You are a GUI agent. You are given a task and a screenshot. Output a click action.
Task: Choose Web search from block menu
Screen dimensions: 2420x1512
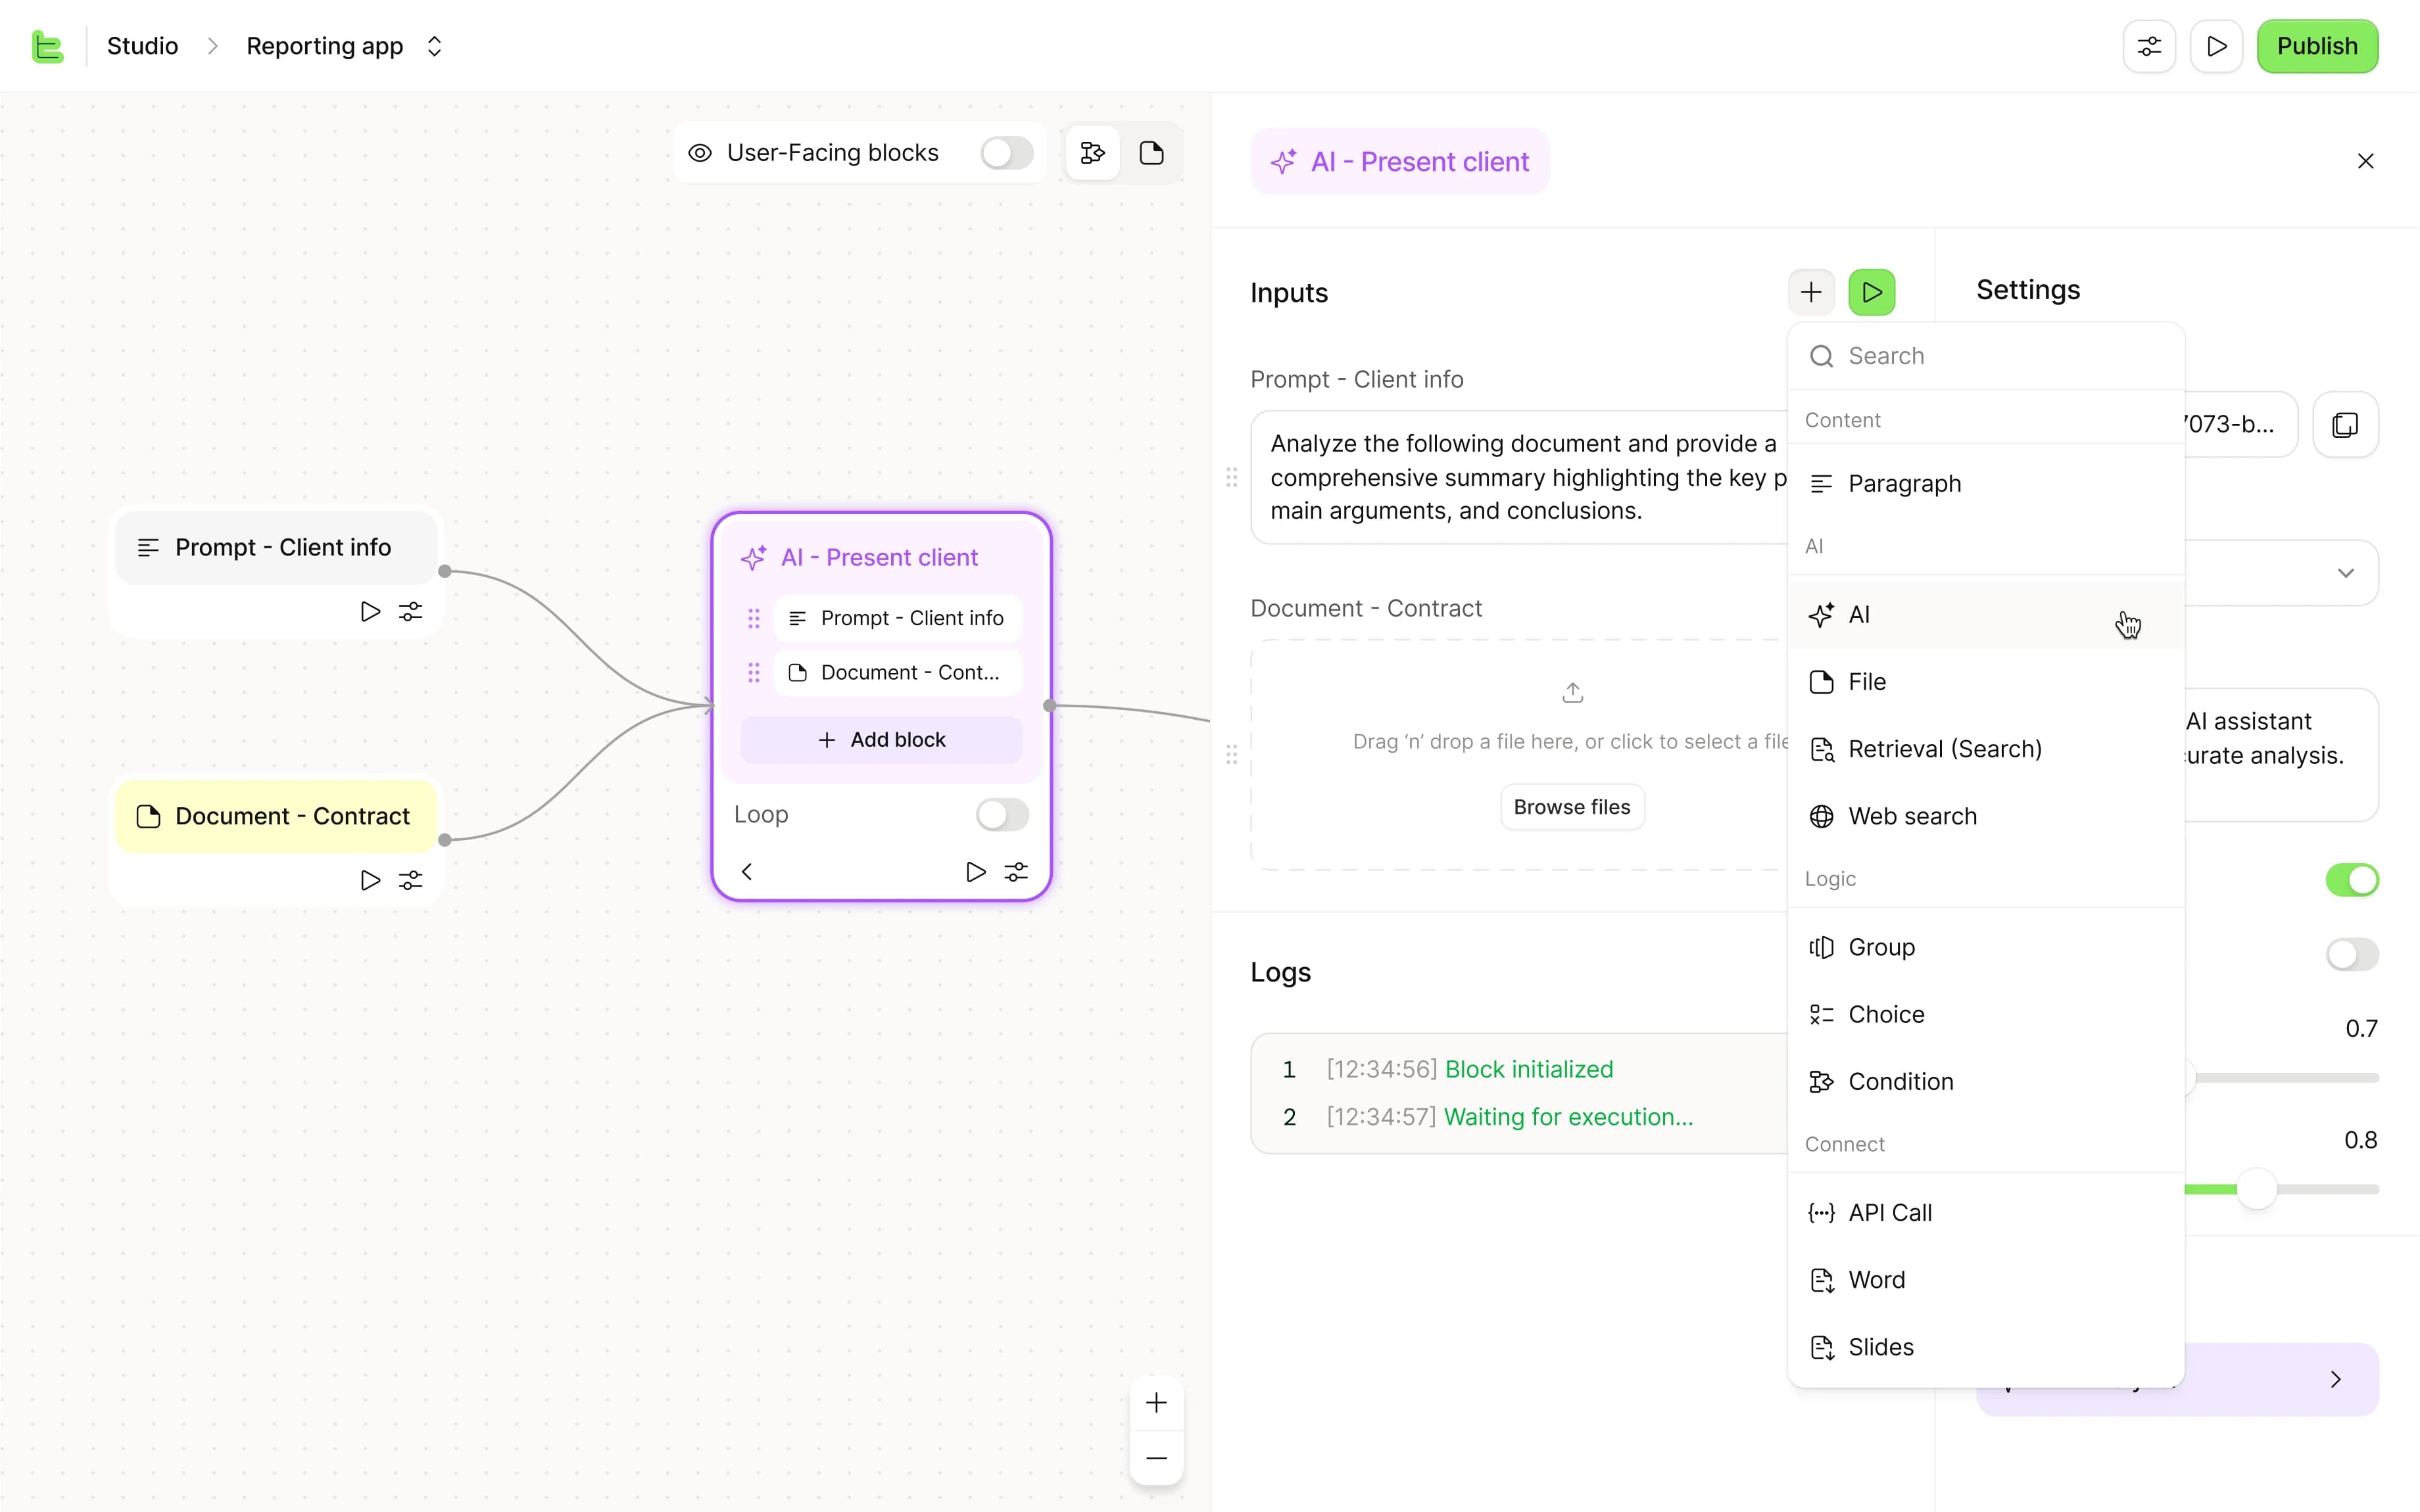click(x=1986, y=816)
